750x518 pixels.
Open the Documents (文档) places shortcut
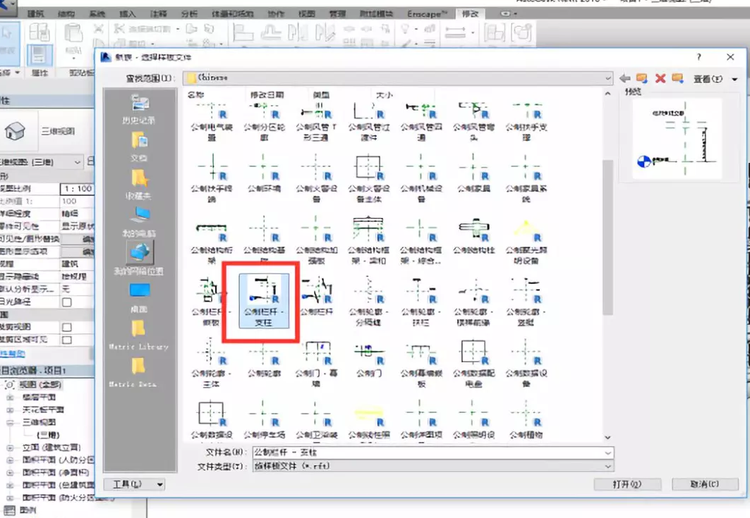pyautogui.click(x=140, y=147)
